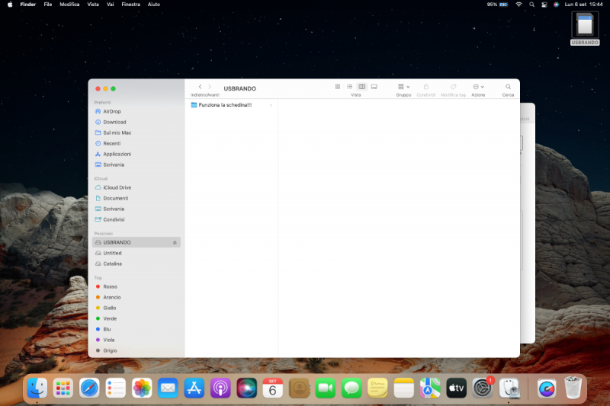Image resolution: width=610 pixels, height=406 pixels.
Task: Switch to list view
Action: 349,87
